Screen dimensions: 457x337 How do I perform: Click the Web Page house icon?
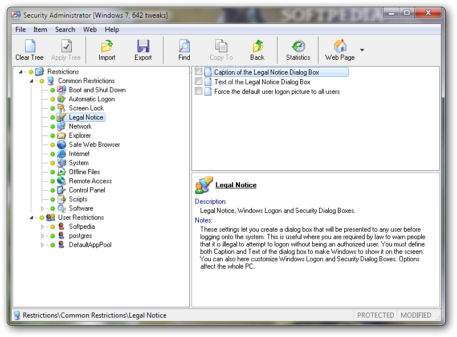(340, 46)
